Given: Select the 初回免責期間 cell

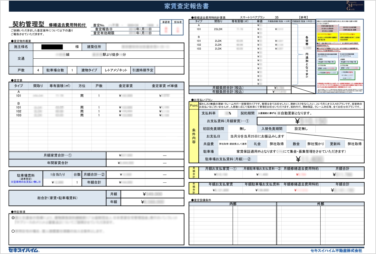Looking at the screenshot, I should [x=213, y=129].
